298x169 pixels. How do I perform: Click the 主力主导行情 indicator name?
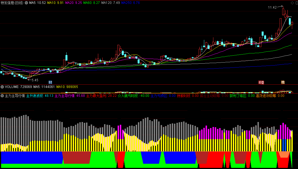point(15,96)
